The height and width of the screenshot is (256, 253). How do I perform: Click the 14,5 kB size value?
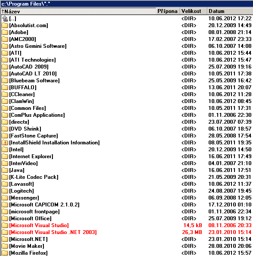[193, 225]
